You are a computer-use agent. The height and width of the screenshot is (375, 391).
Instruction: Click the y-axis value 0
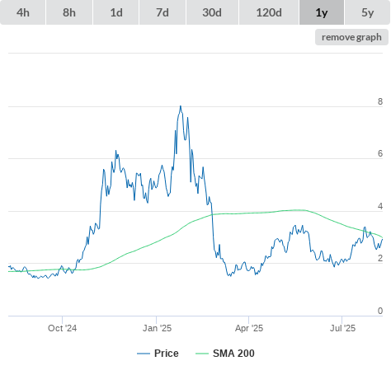pos(380,311)
